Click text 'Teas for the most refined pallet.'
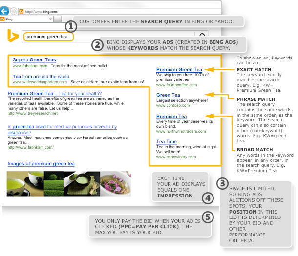Viewport: 298px width, 256px height. click(80, 66)
